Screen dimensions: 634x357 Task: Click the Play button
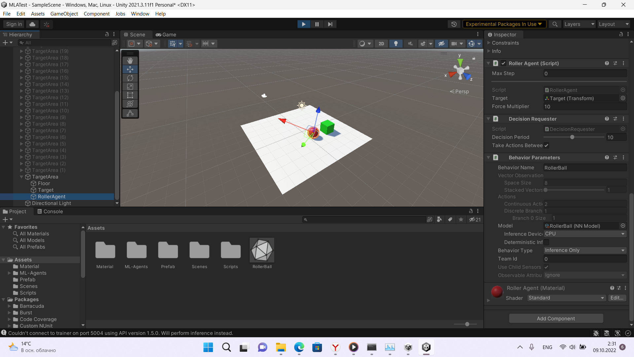coord(303,24)
